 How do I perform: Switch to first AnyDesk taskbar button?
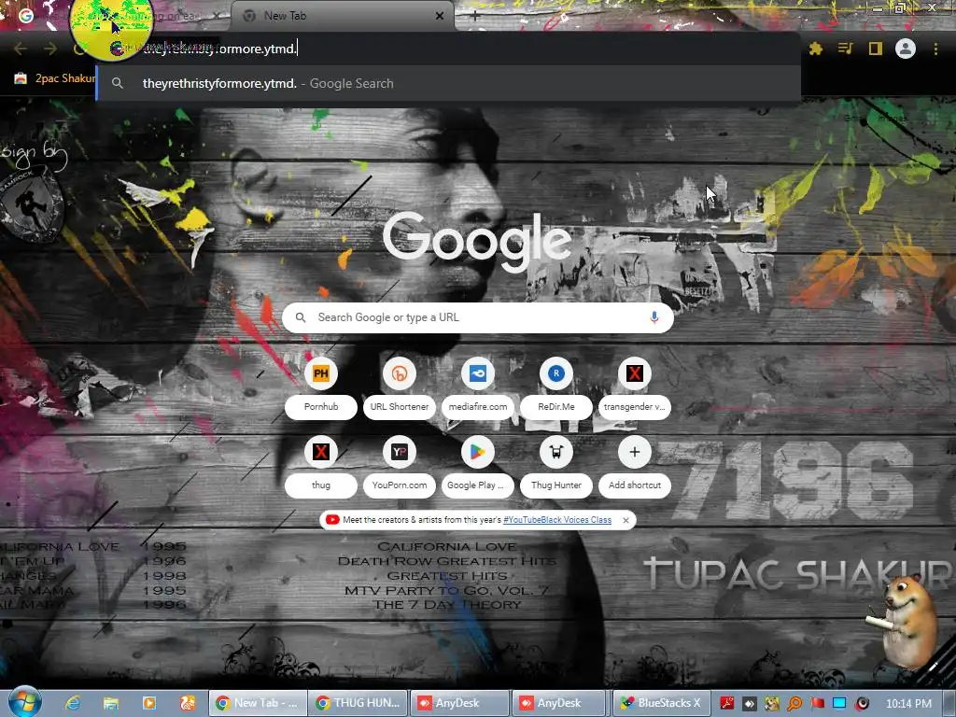coord(458,703)
